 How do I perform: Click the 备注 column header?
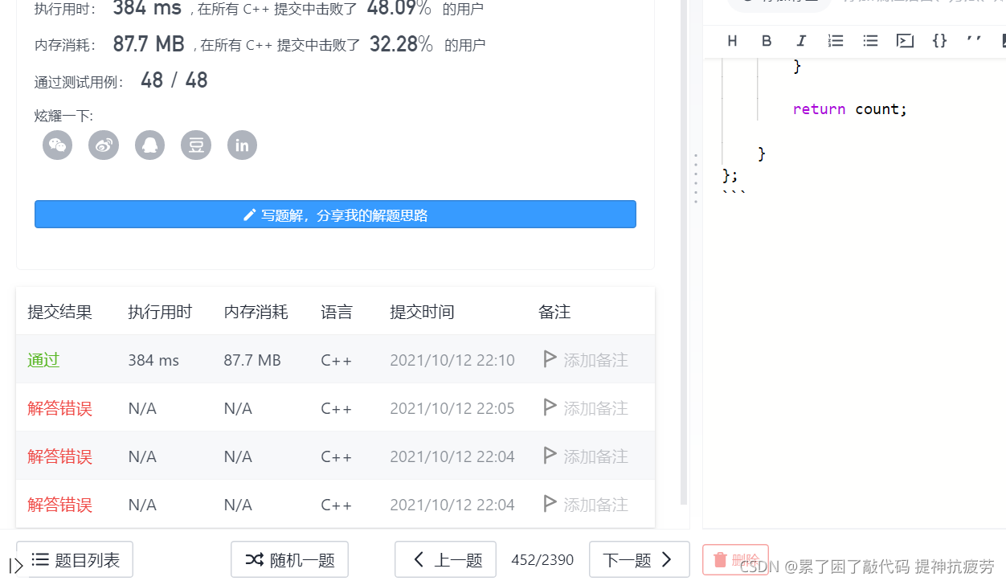554,312
